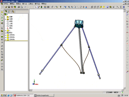Image resolution: width=129 pixels, height=97 pixels.
Task: Click the Print icon
Action: [19, 7]
